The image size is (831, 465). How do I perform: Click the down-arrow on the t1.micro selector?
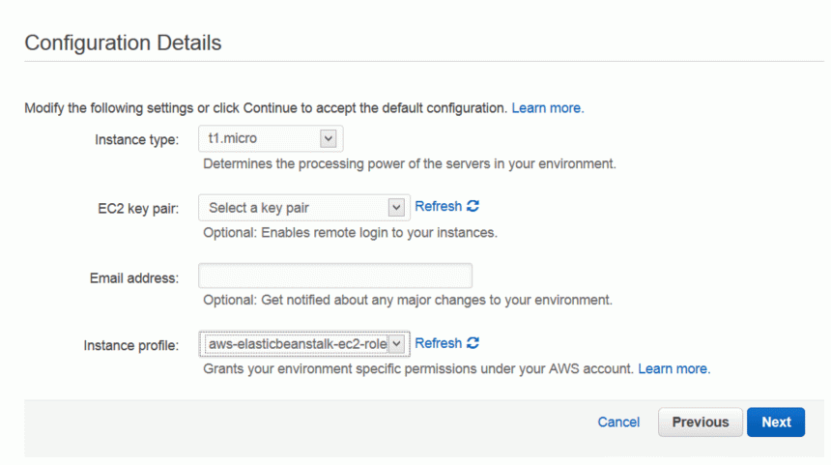(329, 139)
